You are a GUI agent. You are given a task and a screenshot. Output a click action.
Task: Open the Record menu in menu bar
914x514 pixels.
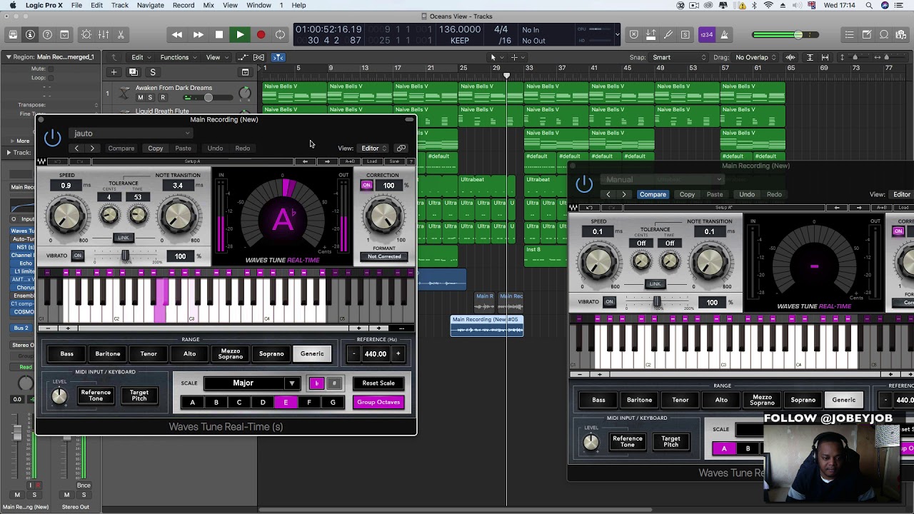pyautogui.click(x=184, y=6)
